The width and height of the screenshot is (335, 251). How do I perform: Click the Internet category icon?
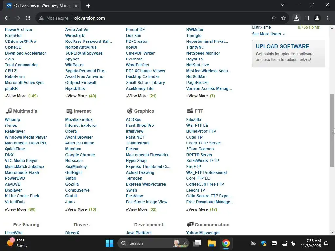point(69,111)
